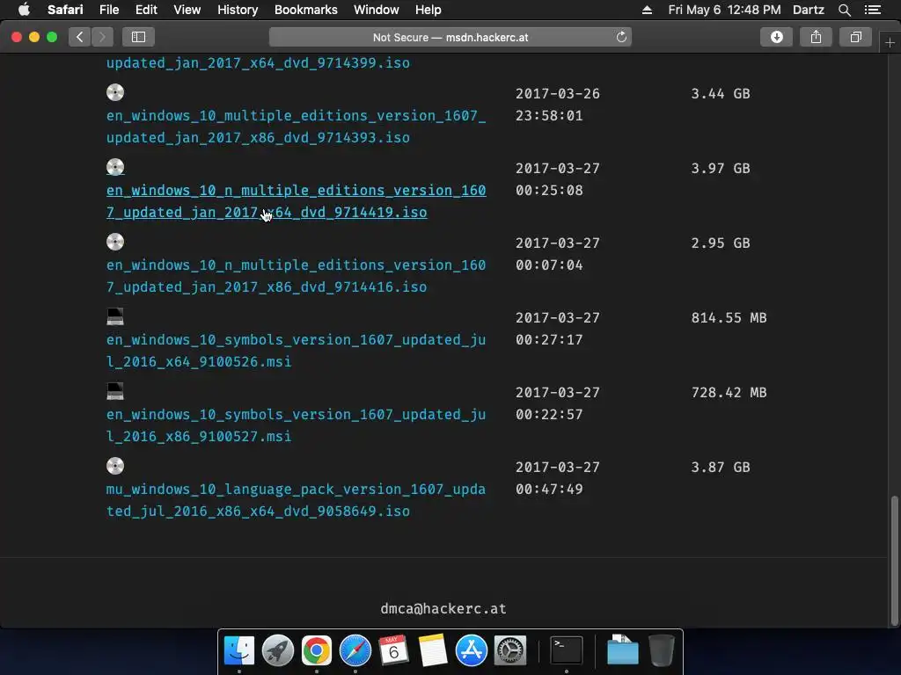Screen dimensions: 901x675
Task: Download symbols x64_9100526.msi link
Action: pos(296,350)
